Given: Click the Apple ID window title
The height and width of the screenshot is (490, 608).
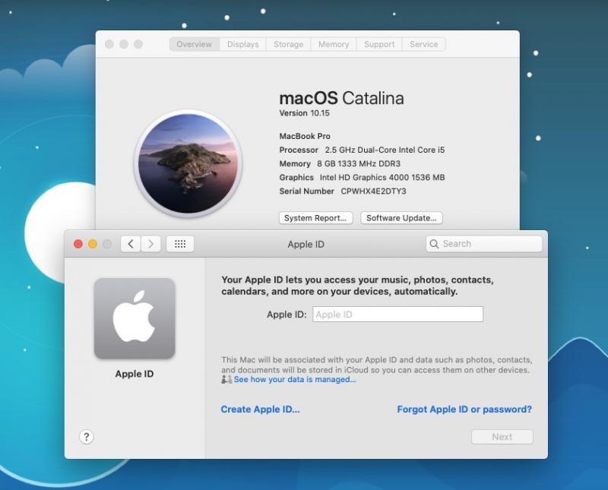Looking at the screenshot, I should coord(306,244).
